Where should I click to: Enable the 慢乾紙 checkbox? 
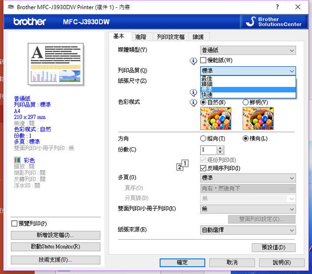click(x=203, y=60)
